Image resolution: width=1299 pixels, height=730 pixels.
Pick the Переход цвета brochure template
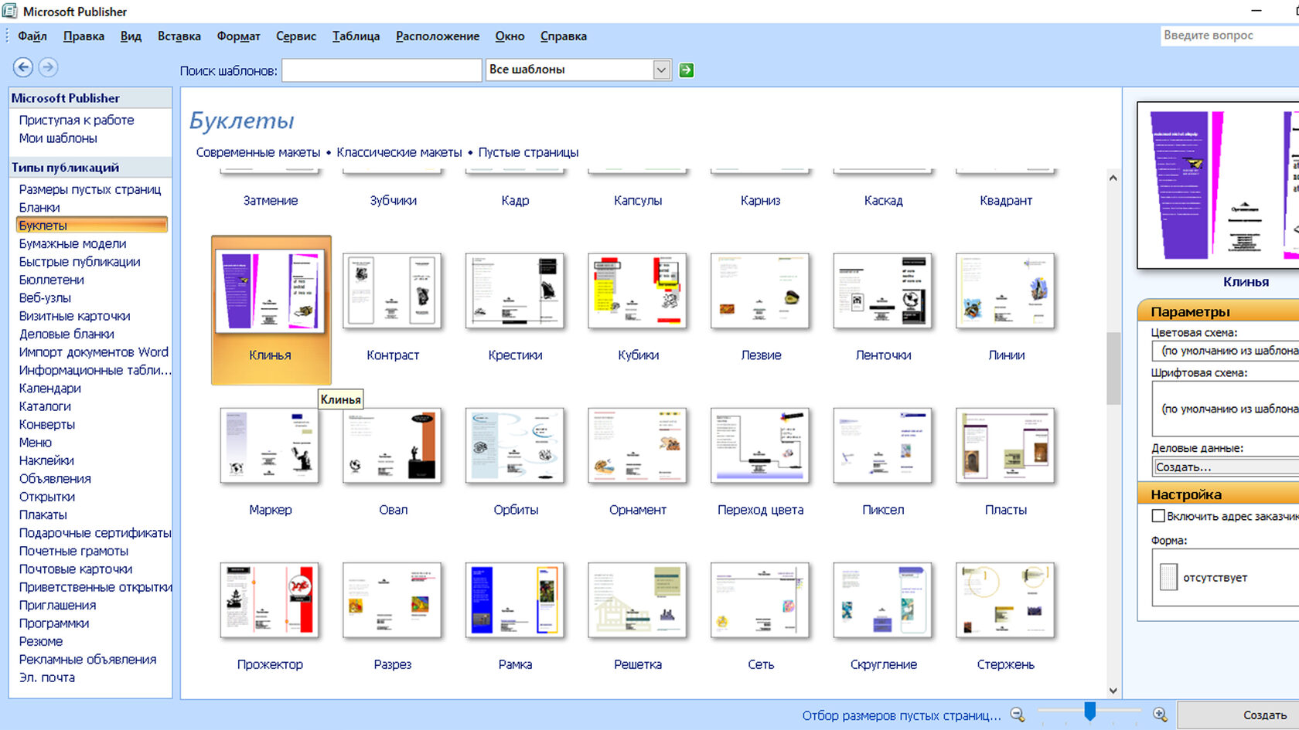coord(760,446)
